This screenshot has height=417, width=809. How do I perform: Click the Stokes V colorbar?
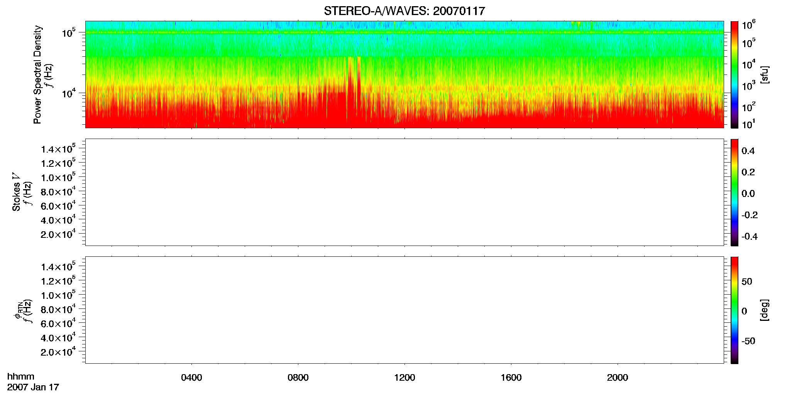tap(735, 192)
